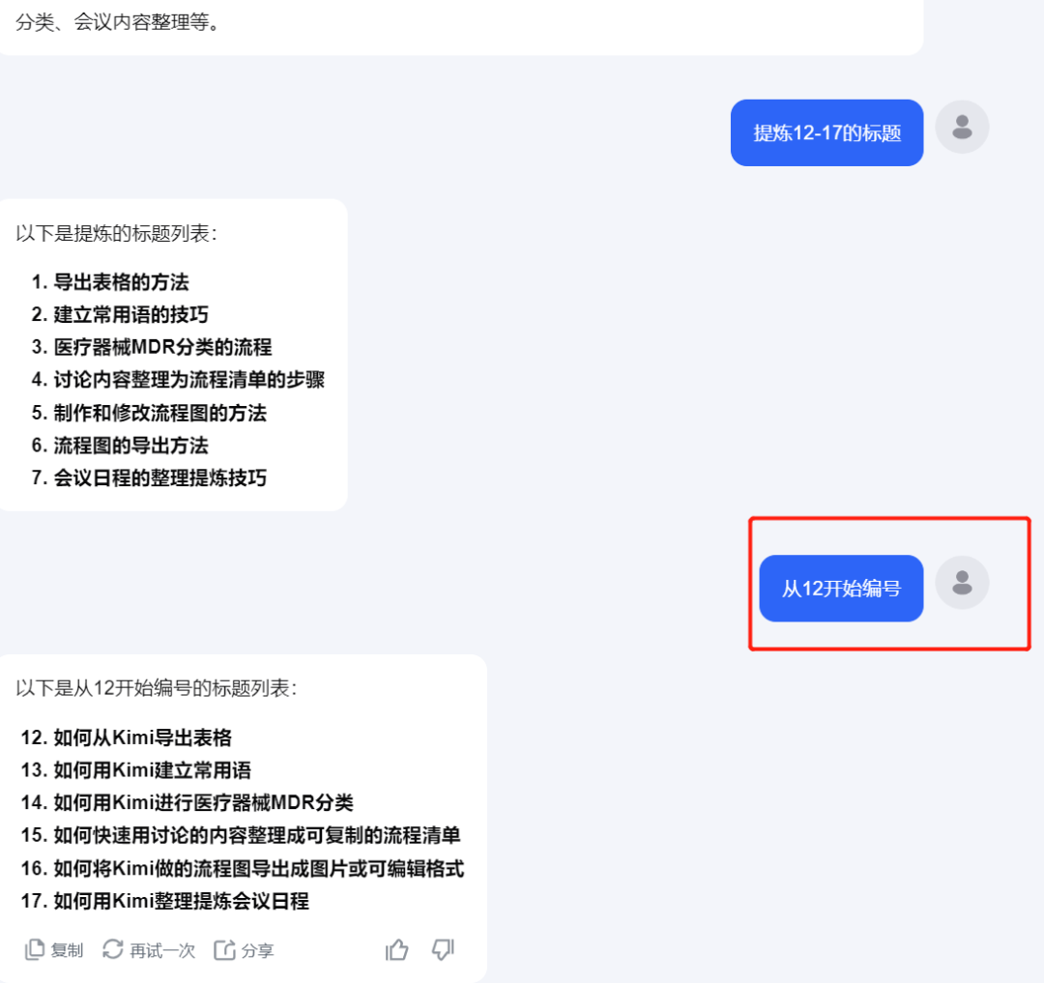Click the user avatar beside "从12开始编号"
The image size is (1044, 983).
pos(962,582)
